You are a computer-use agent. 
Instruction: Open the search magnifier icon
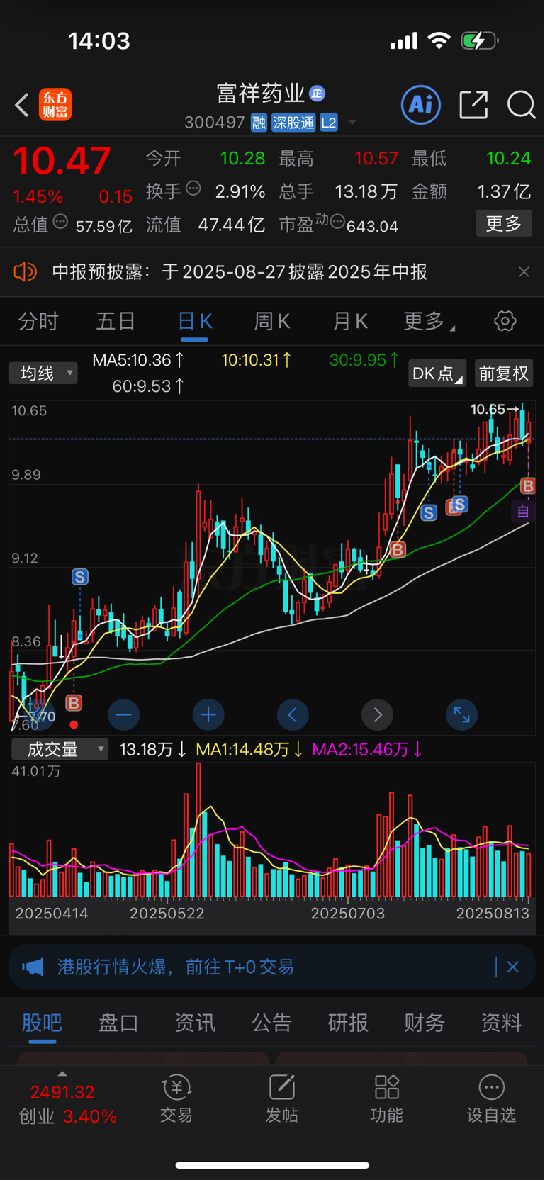click(521, 105)
